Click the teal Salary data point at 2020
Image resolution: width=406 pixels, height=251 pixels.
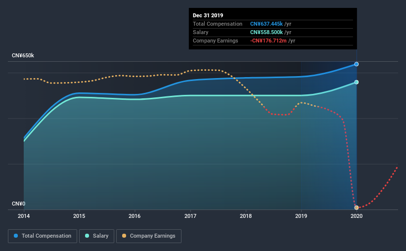click(x=357, y=83)
